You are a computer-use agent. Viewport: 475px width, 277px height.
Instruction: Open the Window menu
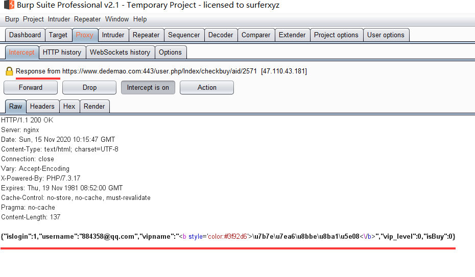117,19
